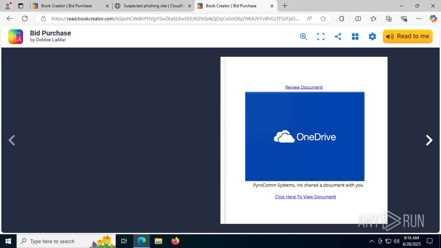Show hidden system tray icons
Screen dimensions: 441x248
(x=371, y=241)
